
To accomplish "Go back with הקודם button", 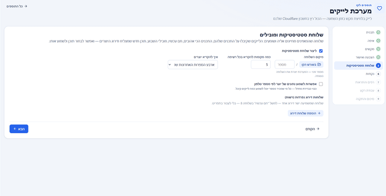I will [312, 129].
